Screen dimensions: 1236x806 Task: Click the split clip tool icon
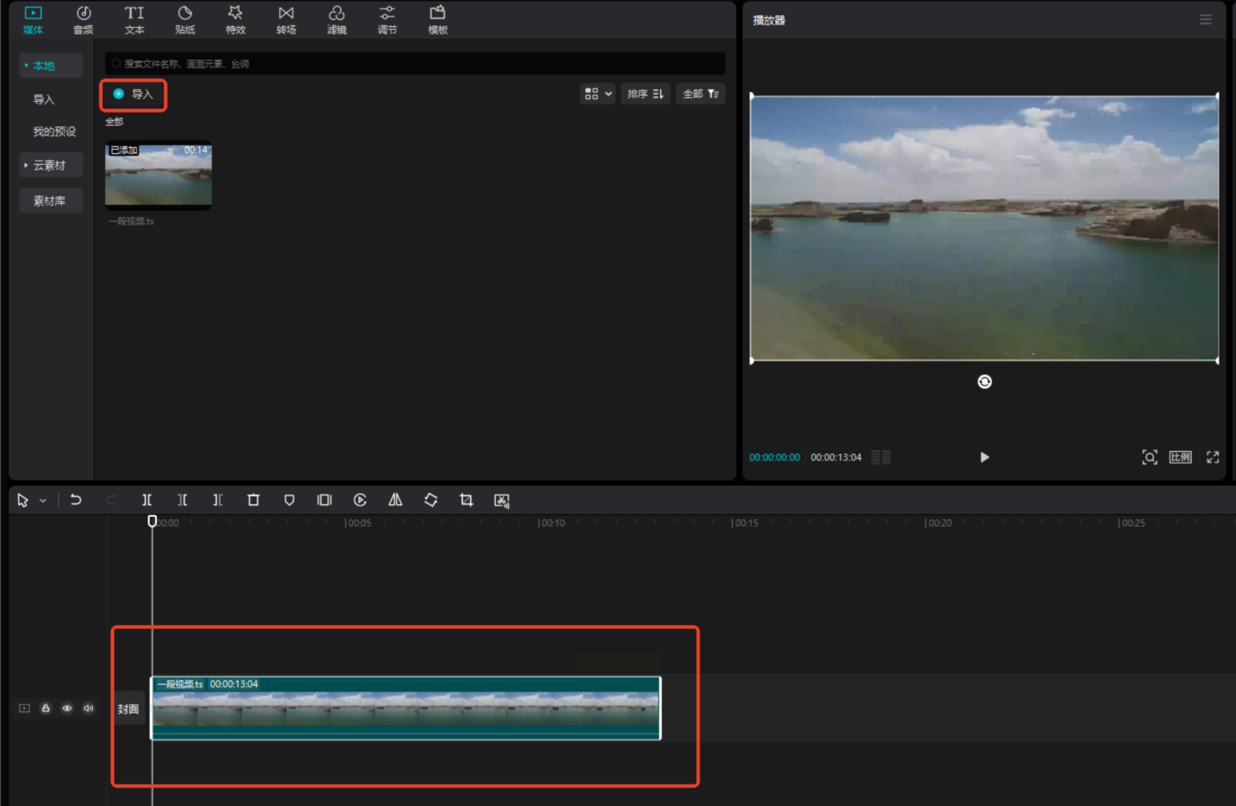pyautogui.click(x=147, y=500)
